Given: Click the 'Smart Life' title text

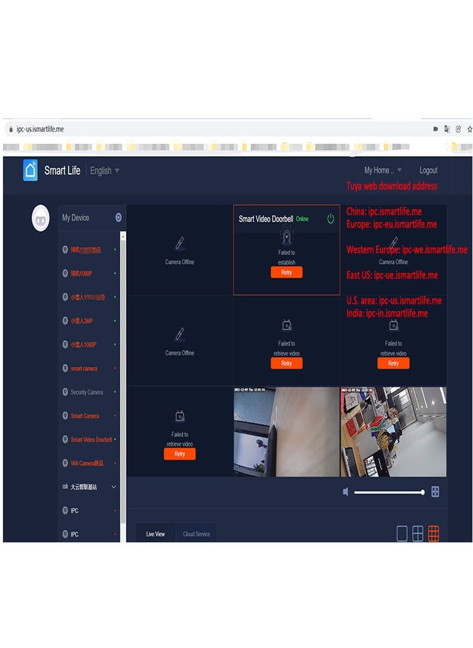Looking at the screenshot, I should point(62,170).
